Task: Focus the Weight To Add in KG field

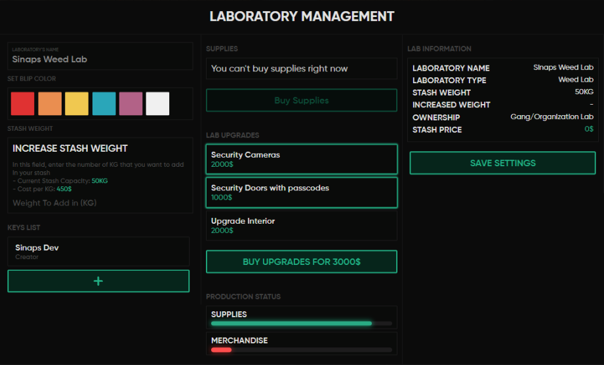Action: pos(100,203)
